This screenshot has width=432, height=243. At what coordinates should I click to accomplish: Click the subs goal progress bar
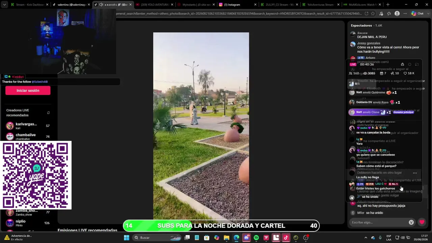click(x=221, y=226)
